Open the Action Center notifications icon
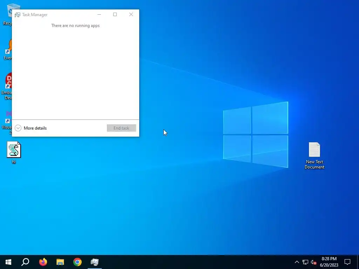This screenshot has height=269, width=359. 347,262
